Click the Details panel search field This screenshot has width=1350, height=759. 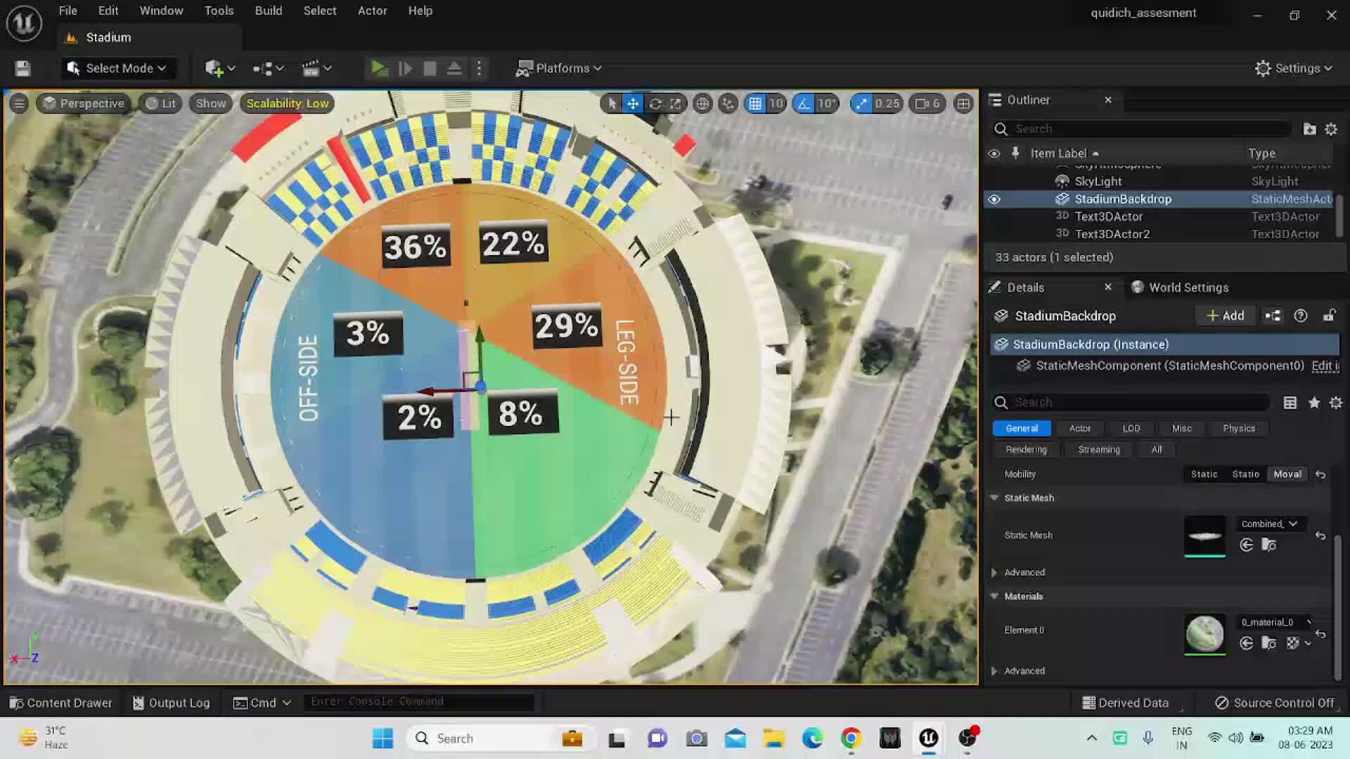coord(1131,402)
